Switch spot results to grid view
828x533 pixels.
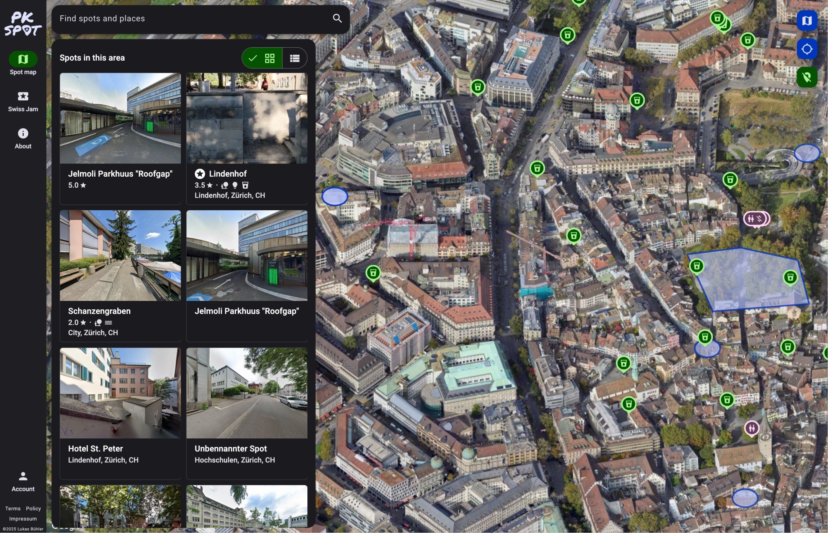pos(262,58)
